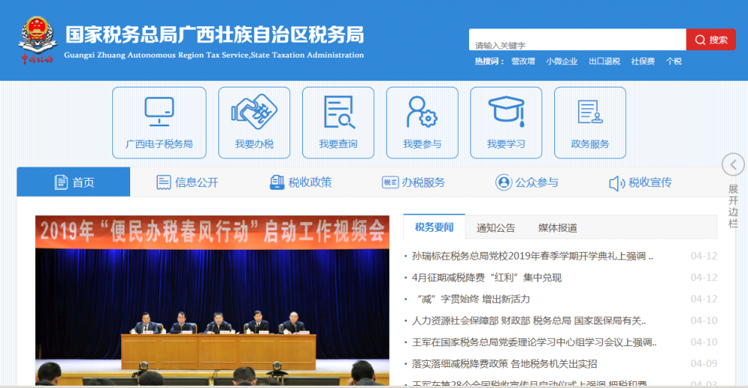Viewport: 748px width, 388px height.
Task: Click the 广西电子税务局 monitor icon
Action: [x=159, y=111]
